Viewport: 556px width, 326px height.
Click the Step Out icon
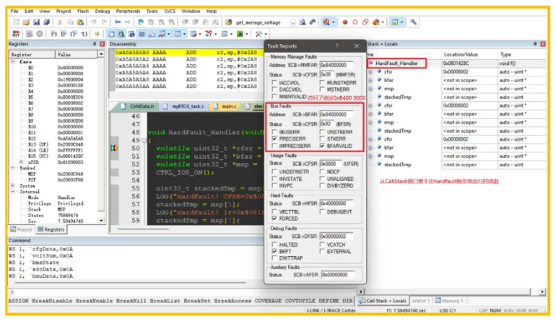click(74, 34)
